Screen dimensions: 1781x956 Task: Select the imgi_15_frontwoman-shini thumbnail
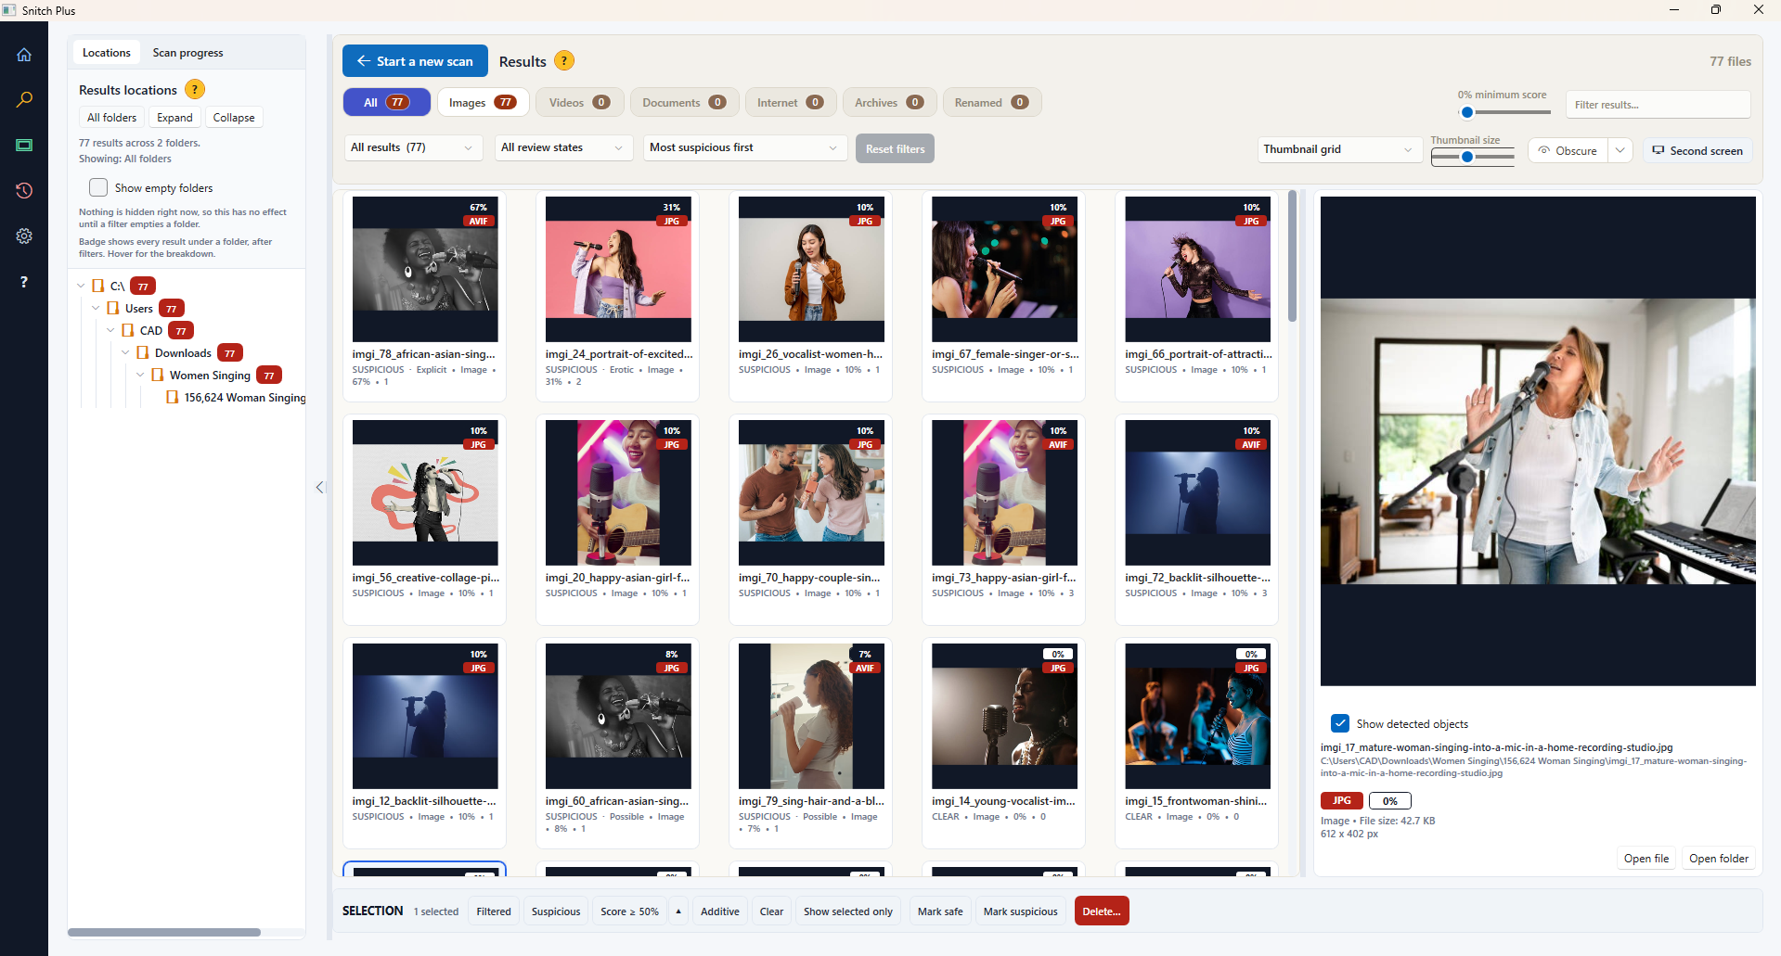1197,716
